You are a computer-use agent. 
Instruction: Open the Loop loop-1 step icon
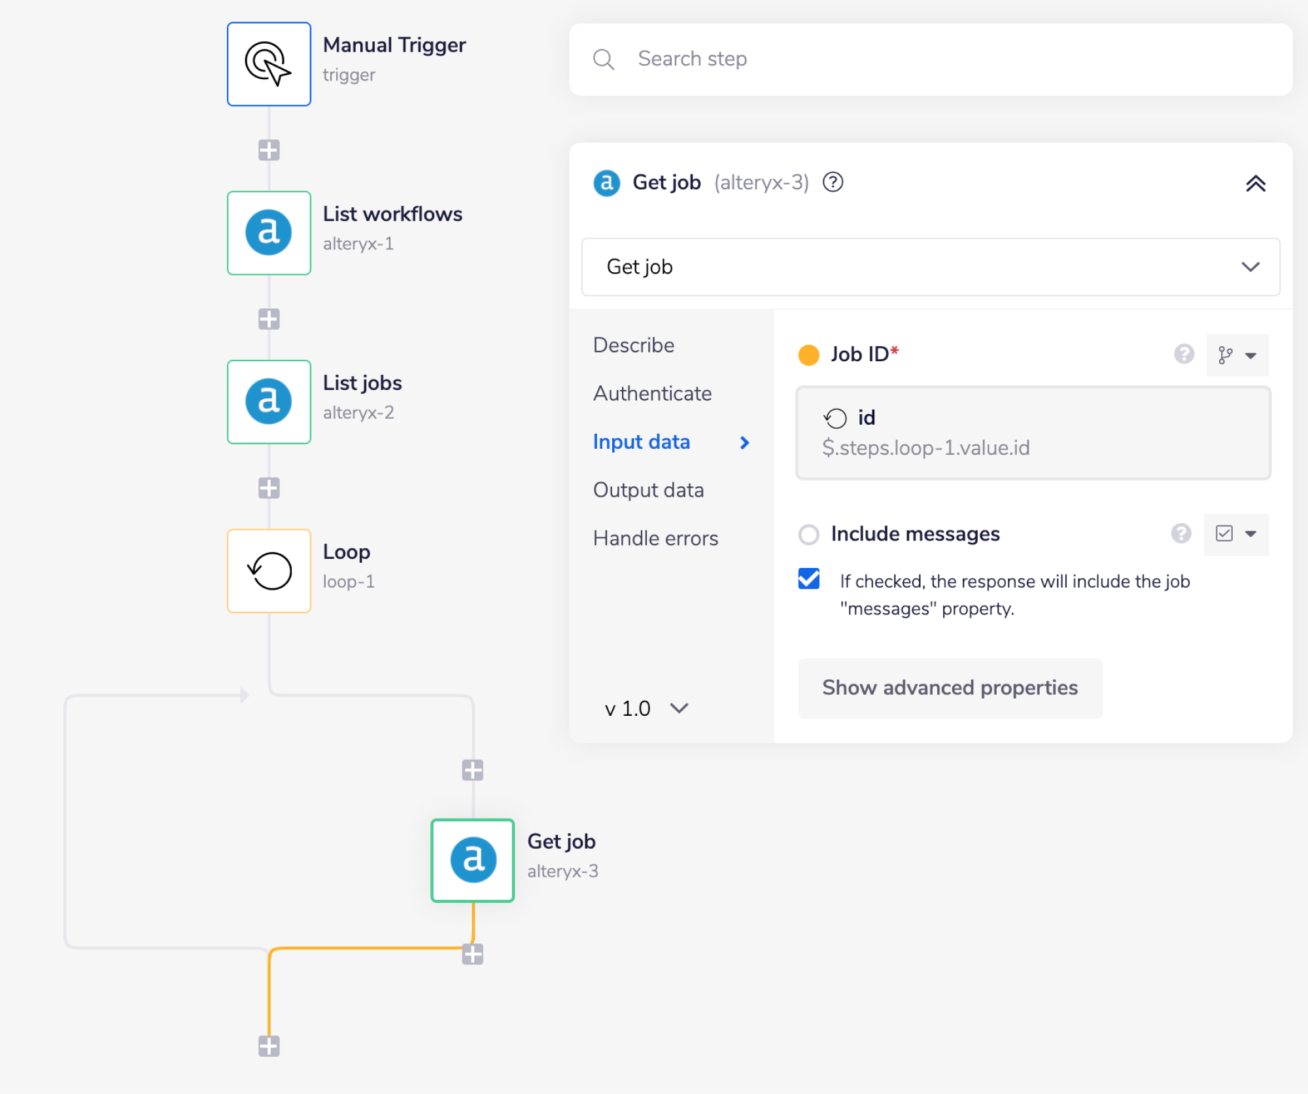coord(269,571)
